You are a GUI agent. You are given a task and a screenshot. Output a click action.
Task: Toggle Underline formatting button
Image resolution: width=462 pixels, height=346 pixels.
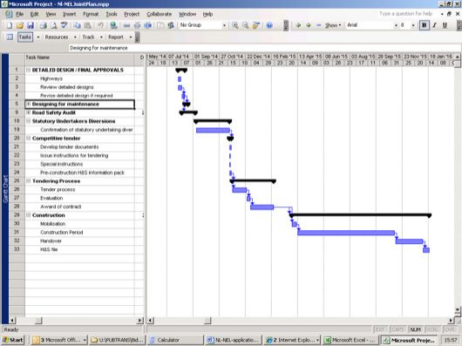click(445, 25)
